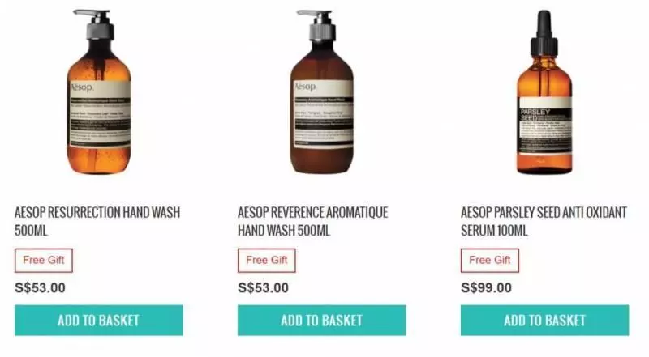Click the S$53.00 price of Resurrection Hand Wash
The height and width of the screenshot is (357, 649).
point(40,287)
